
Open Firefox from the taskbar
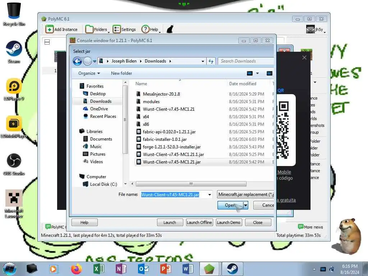(76, 269)
